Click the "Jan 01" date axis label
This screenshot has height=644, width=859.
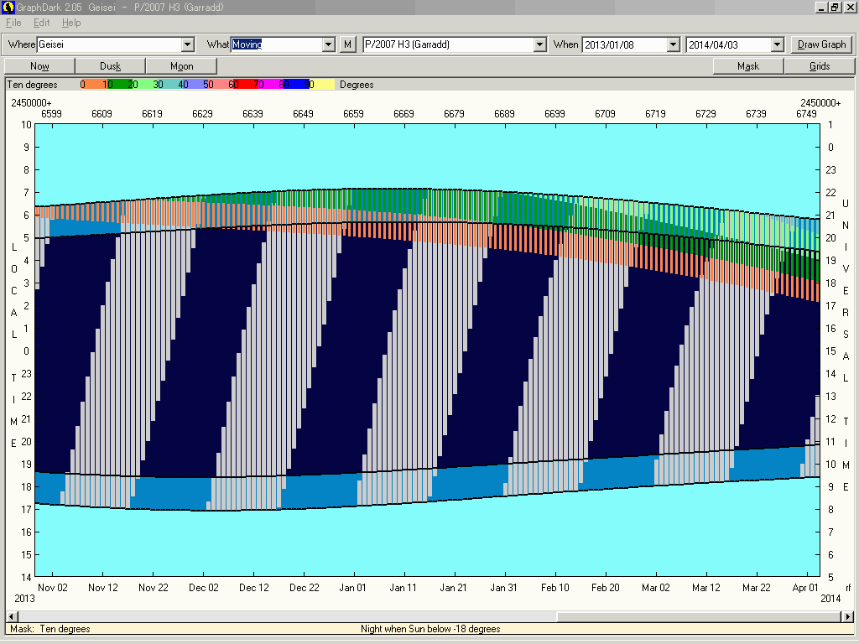(x=353, y=588)
